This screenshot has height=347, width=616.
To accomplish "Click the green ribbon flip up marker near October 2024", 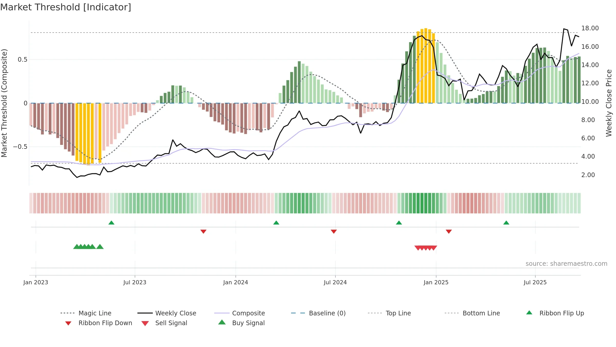I will click(399, 223).
